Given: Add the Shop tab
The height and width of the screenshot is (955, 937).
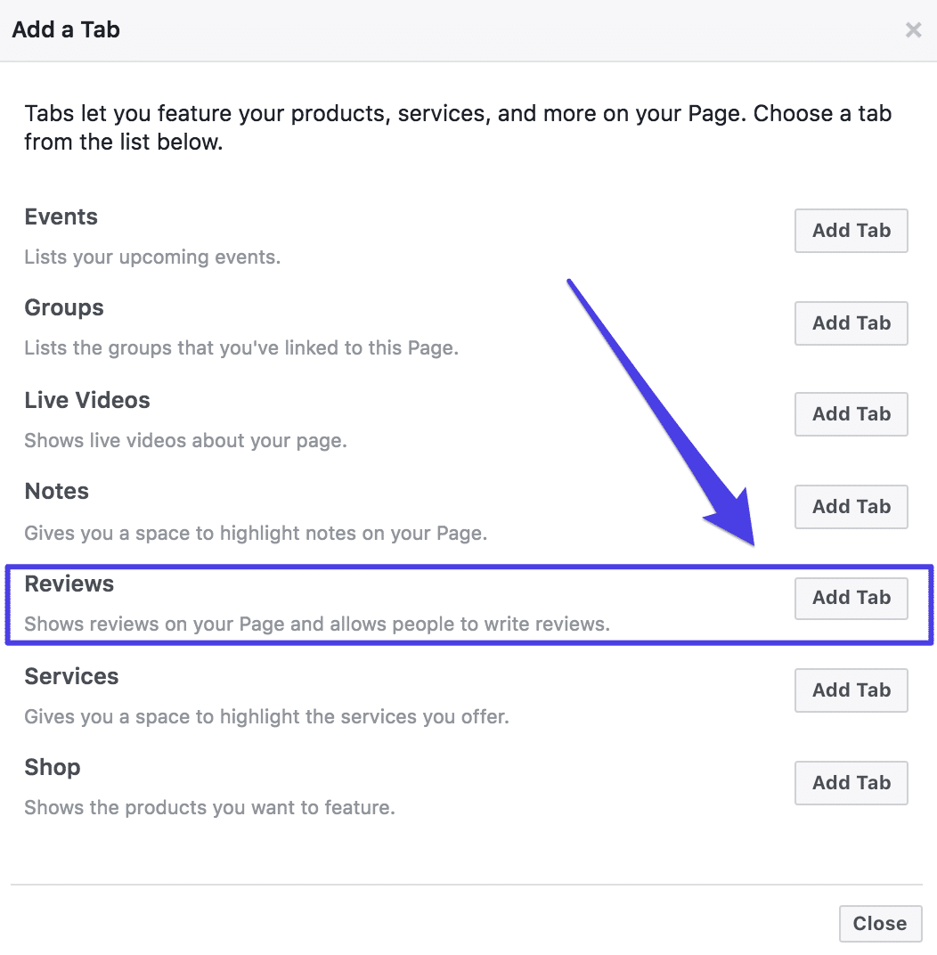Looking at the screenshot, I should pos(850,782).
